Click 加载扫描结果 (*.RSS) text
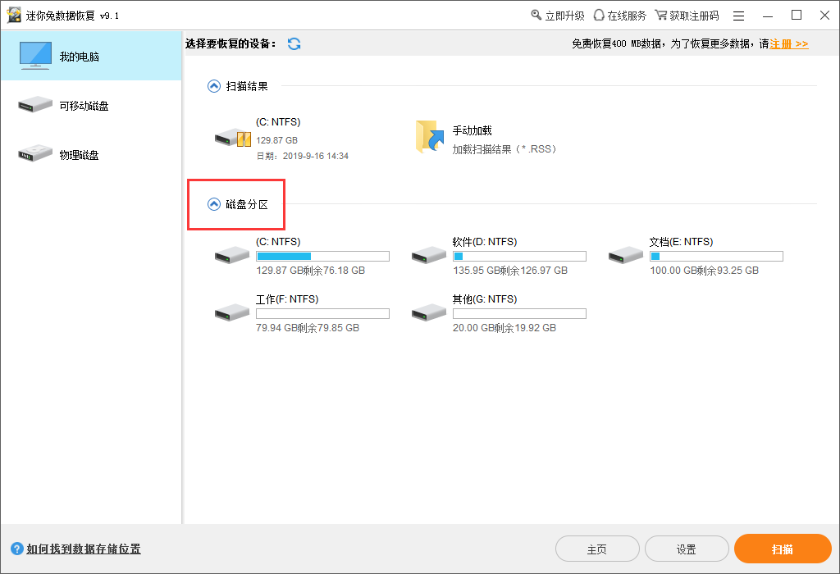Viewport: 840px width, 574px height. coord(504,149)
